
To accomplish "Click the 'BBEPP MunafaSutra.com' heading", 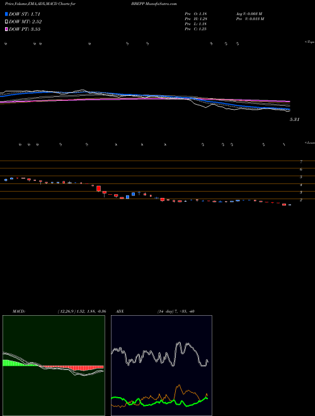I will pos(154,4).
